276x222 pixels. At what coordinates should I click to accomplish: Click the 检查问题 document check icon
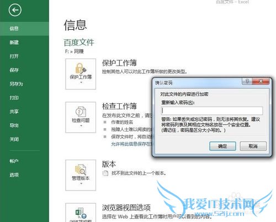tap(81, 112)
